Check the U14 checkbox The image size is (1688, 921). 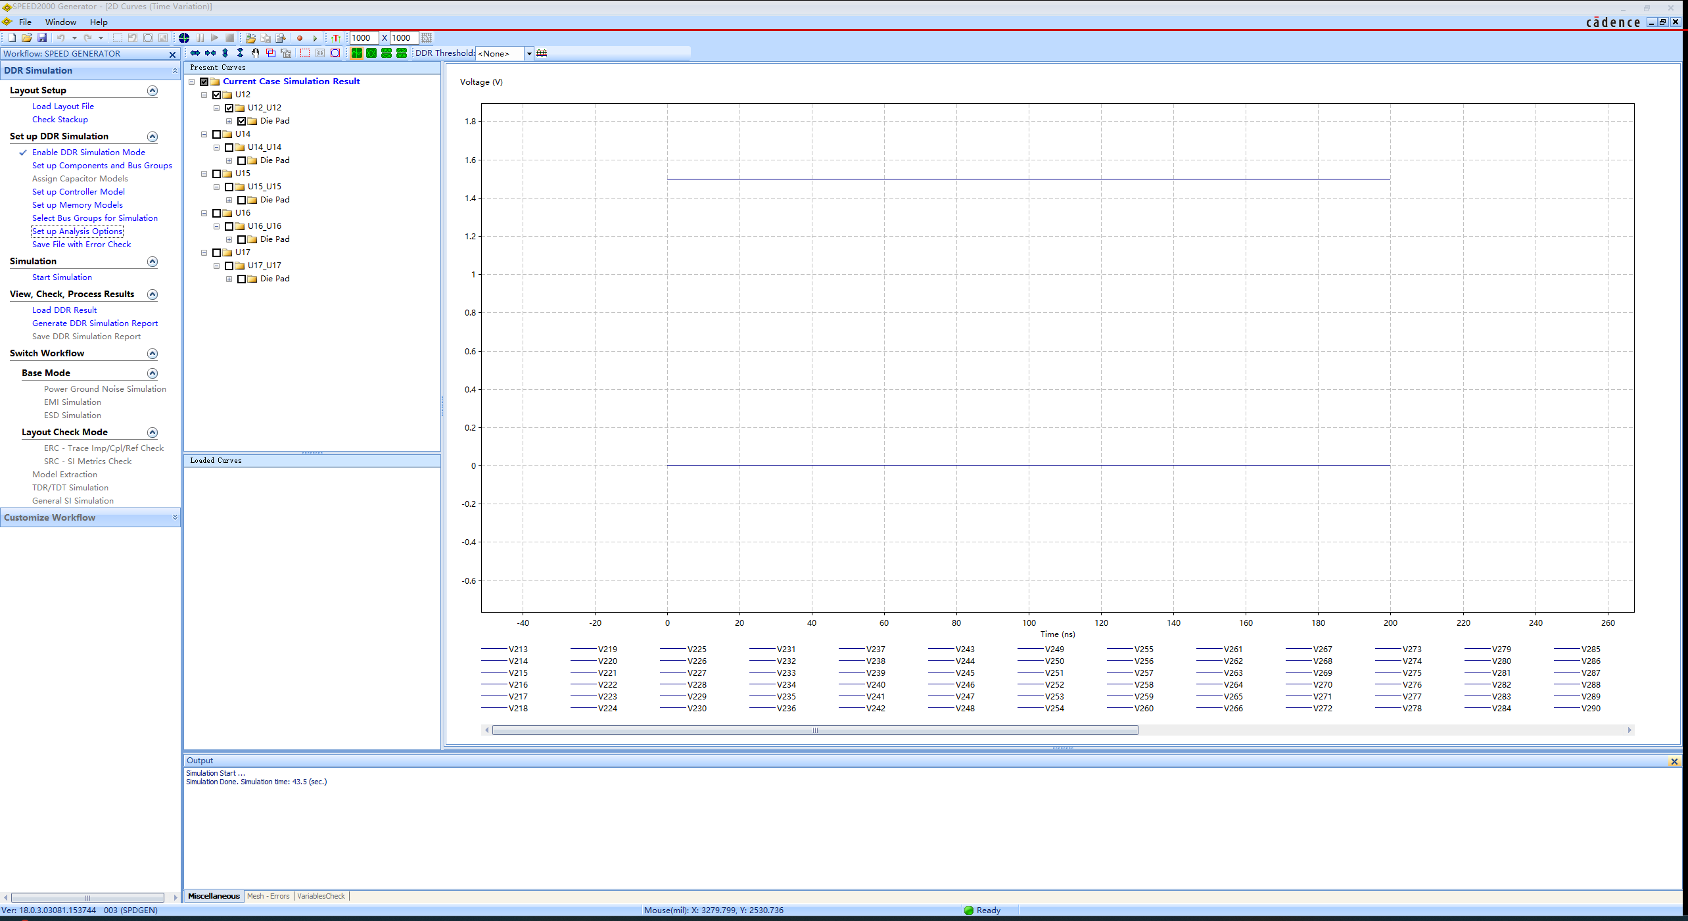(217, 134)
